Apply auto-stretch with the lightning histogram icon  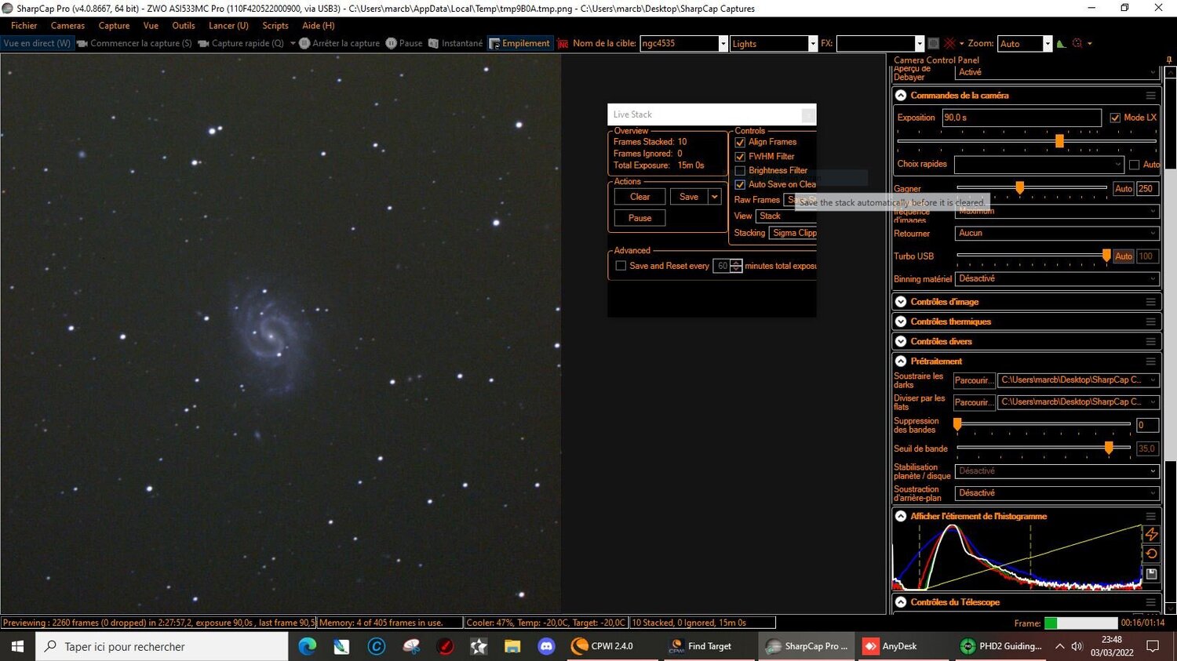1151,534
